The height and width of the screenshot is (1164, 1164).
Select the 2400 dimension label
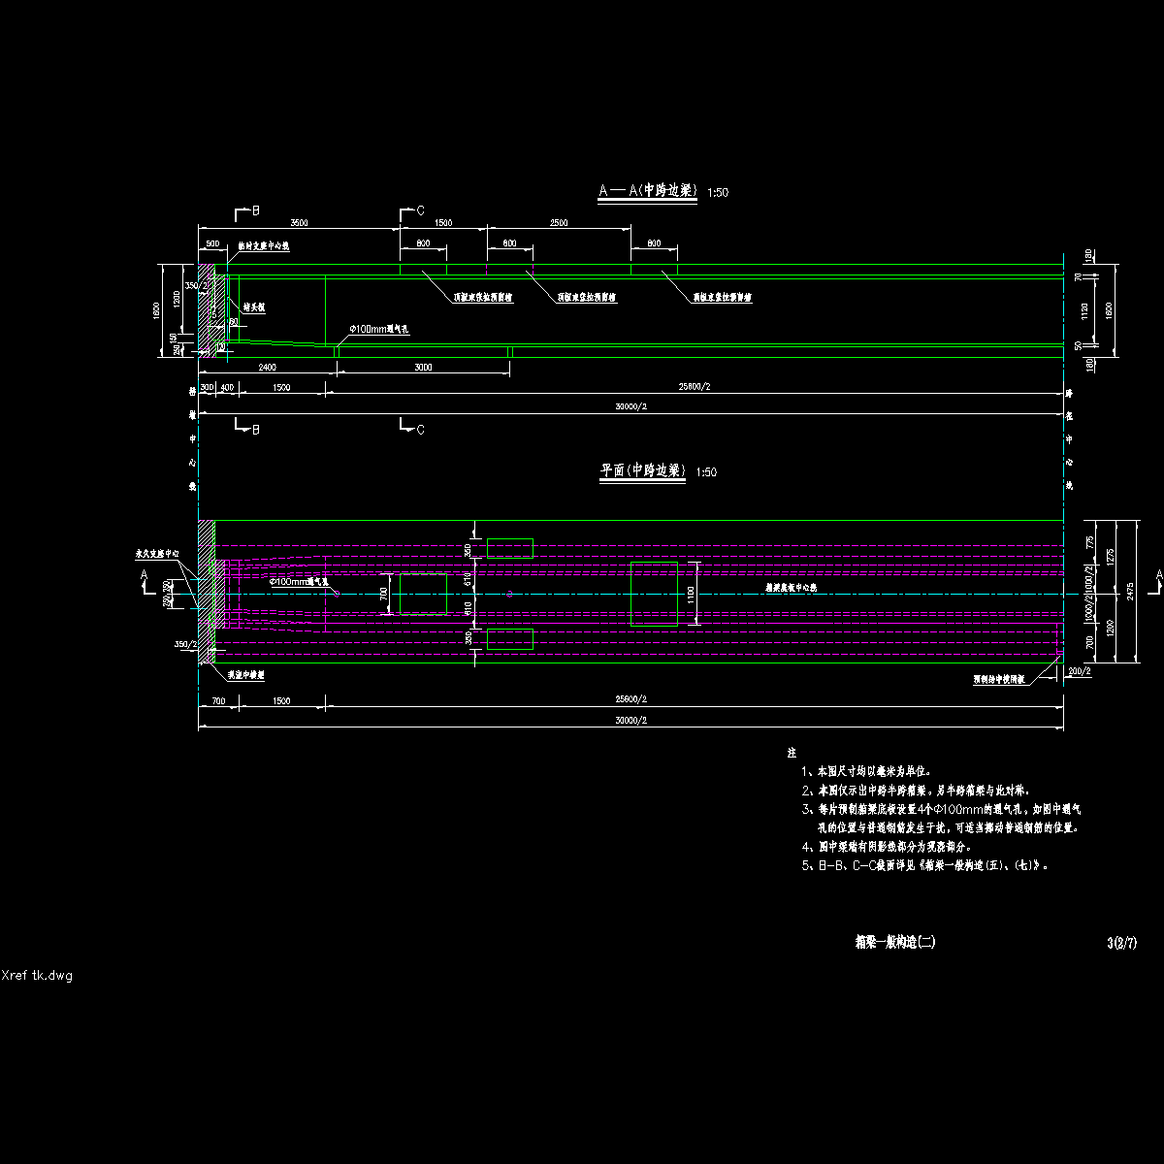(x=267, y=368)
